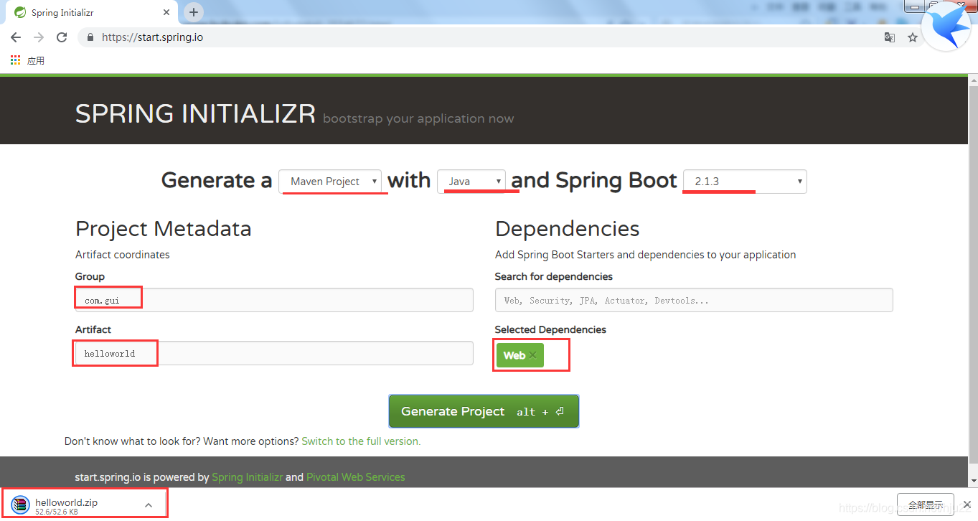The height and width of the screenshot is (521, 978).
Task: Click the scrollbar up arrow
Action: click(x=973, y=79)
